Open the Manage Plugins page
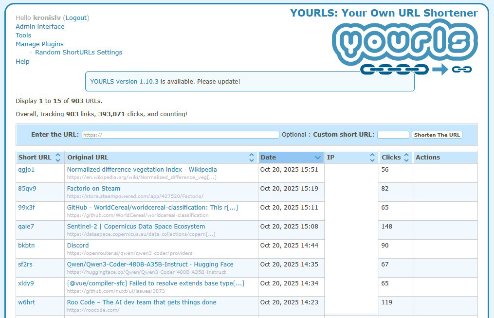 (x=39, y=44)
